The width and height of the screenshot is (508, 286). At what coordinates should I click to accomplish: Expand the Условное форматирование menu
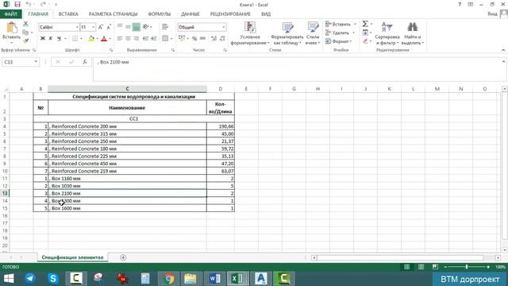click(x=250, y=33)
